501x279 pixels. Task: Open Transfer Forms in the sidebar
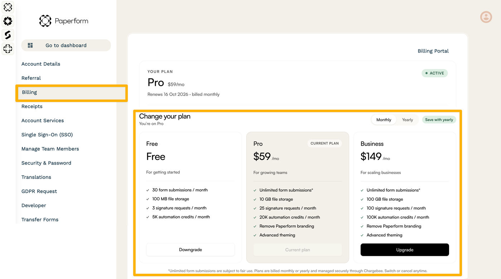[40, 220]
